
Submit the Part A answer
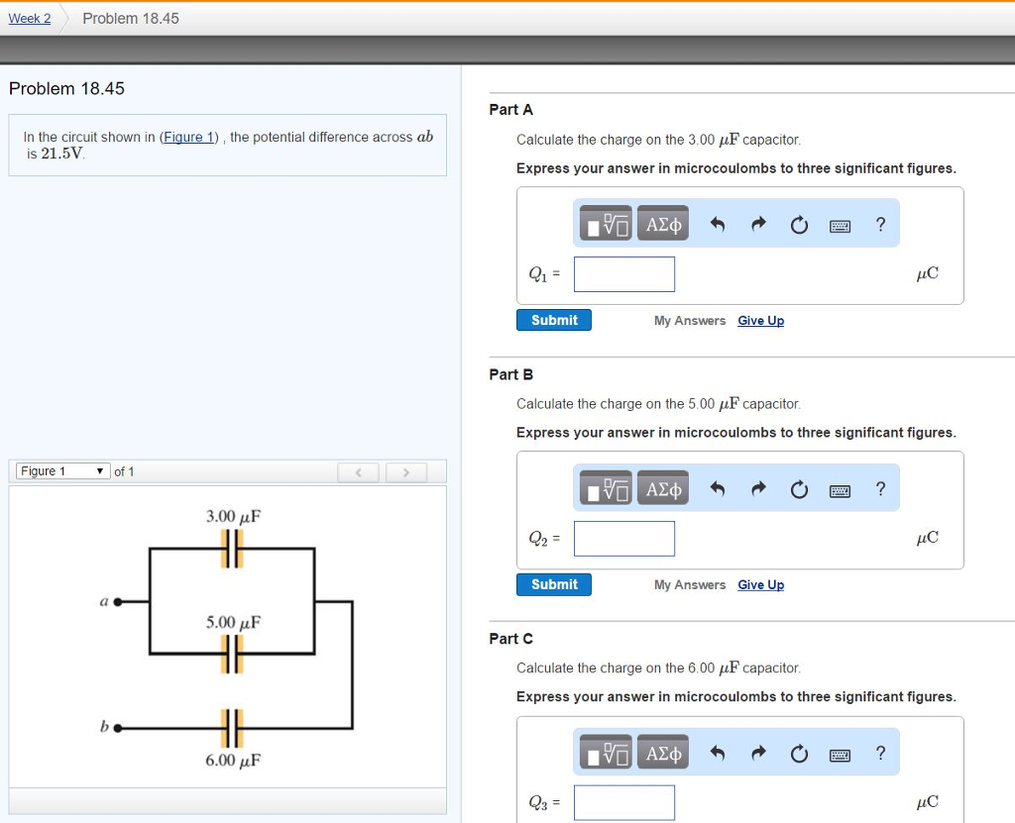tap(553, 320)
